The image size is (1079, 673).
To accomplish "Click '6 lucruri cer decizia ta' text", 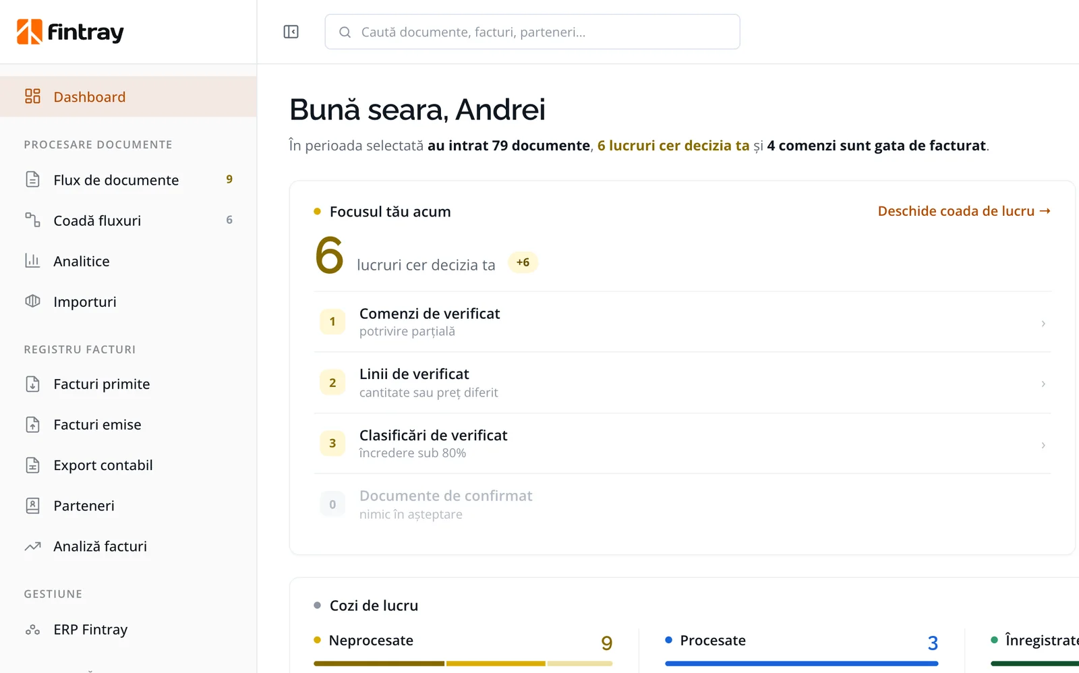I will [x=673, y=146].
